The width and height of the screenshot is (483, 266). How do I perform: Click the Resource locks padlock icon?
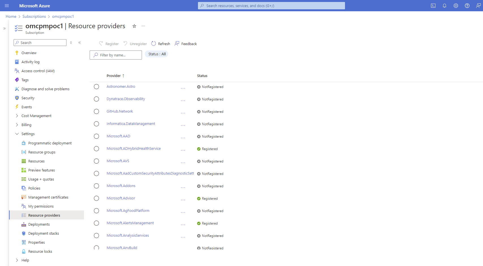[x=24, y=251]
